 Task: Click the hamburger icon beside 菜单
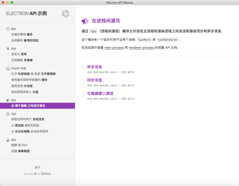click(x=8, y=49)
